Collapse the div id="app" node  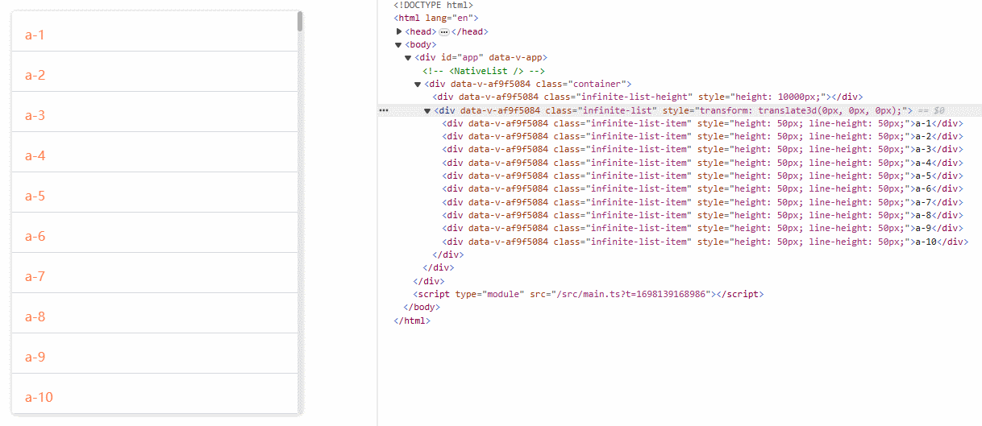tap(408, 58)
